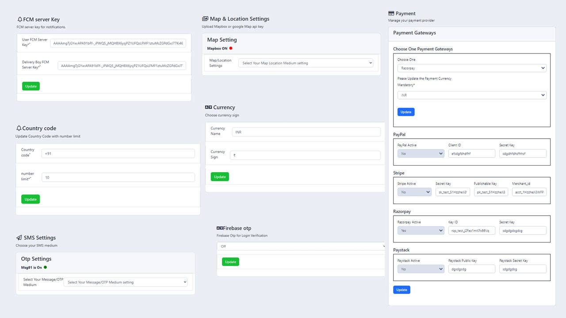Expand the payment currency INR dropdown
Viewport: 566px width, 318px height.
click(x=471, y=95)
